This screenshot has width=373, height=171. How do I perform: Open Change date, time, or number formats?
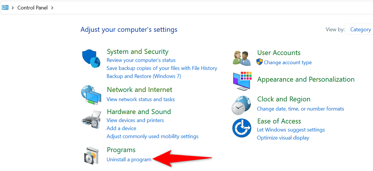(x=300, y=109)
